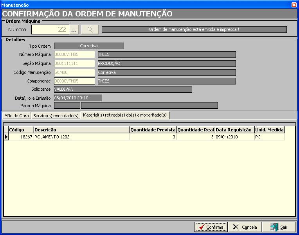
Task: Focus the Seção Máquina code field
Action: 74,63
